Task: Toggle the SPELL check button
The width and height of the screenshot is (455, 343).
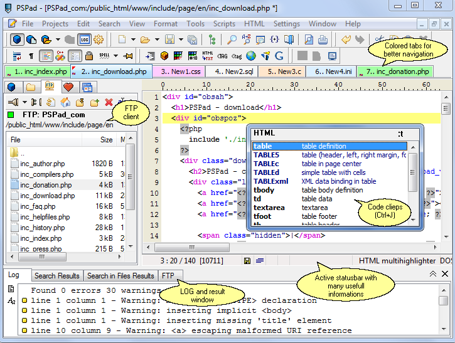Action: click(x=104, y=56)
